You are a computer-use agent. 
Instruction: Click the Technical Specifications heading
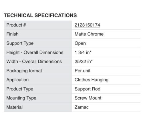(40, 15)
